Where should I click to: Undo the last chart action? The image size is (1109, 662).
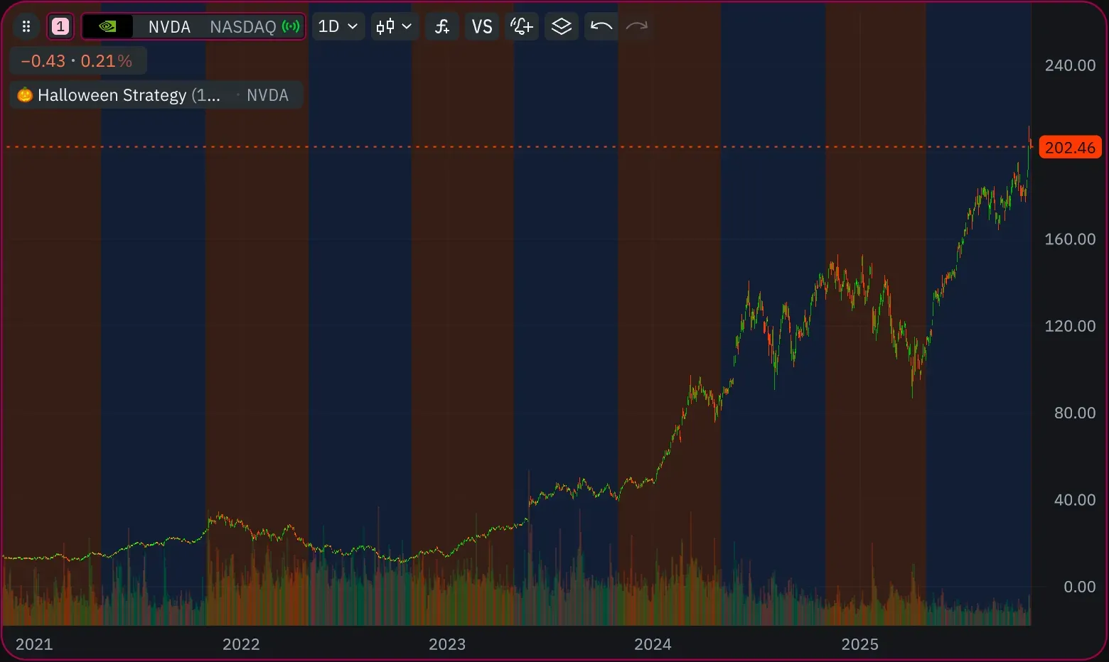tap(601, 27)
